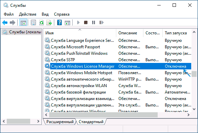Select Служба базовой фильтрации service
198x133 pixels.
click(78, 92)
